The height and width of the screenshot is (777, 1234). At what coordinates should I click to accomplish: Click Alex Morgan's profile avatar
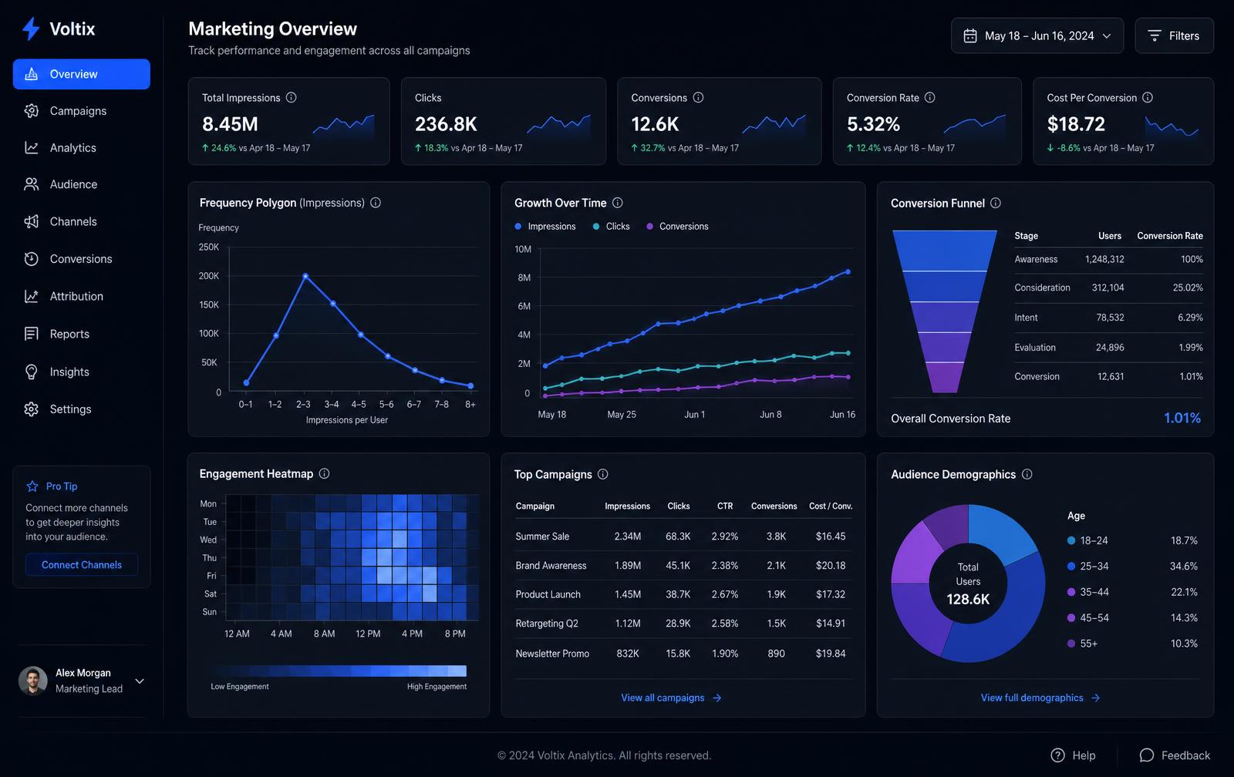pyautogui.click(x=32, y=681)
